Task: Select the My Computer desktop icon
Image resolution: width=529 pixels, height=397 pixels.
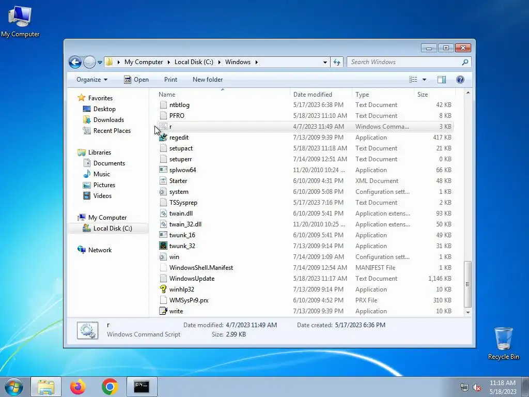Action: 20,22
